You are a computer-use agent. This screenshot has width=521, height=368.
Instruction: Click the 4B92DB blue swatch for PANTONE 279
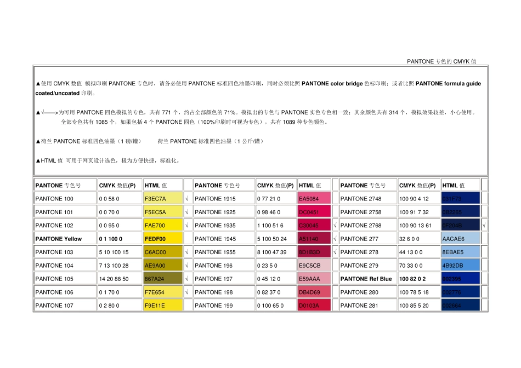click(460, 266)
